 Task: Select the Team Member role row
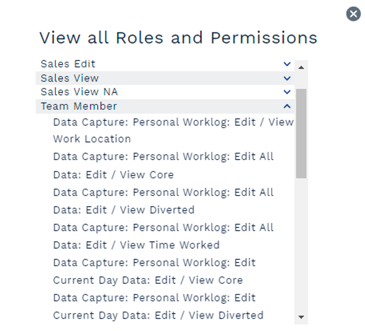point(165,106)
